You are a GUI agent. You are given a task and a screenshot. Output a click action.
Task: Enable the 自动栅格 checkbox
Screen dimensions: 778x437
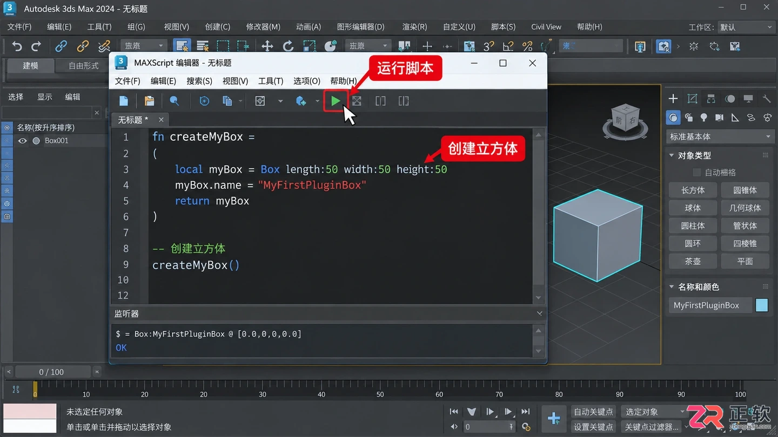point(696,173)
